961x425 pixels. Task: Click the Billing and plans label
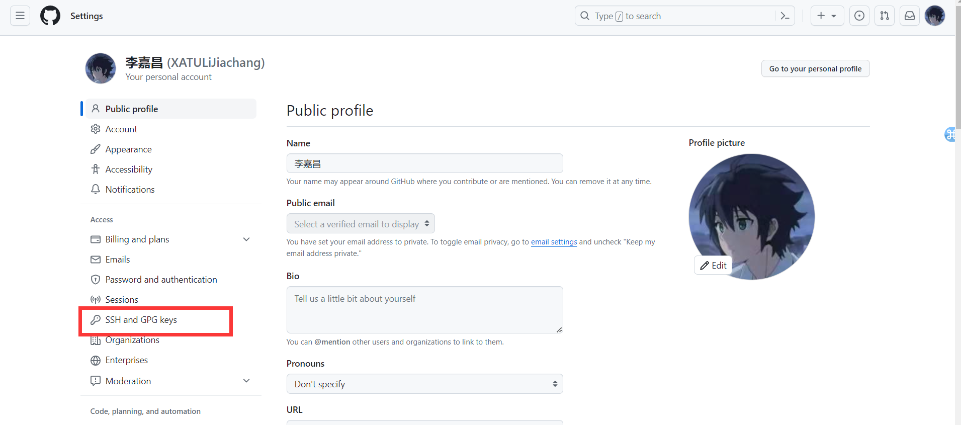click(137, 239)
